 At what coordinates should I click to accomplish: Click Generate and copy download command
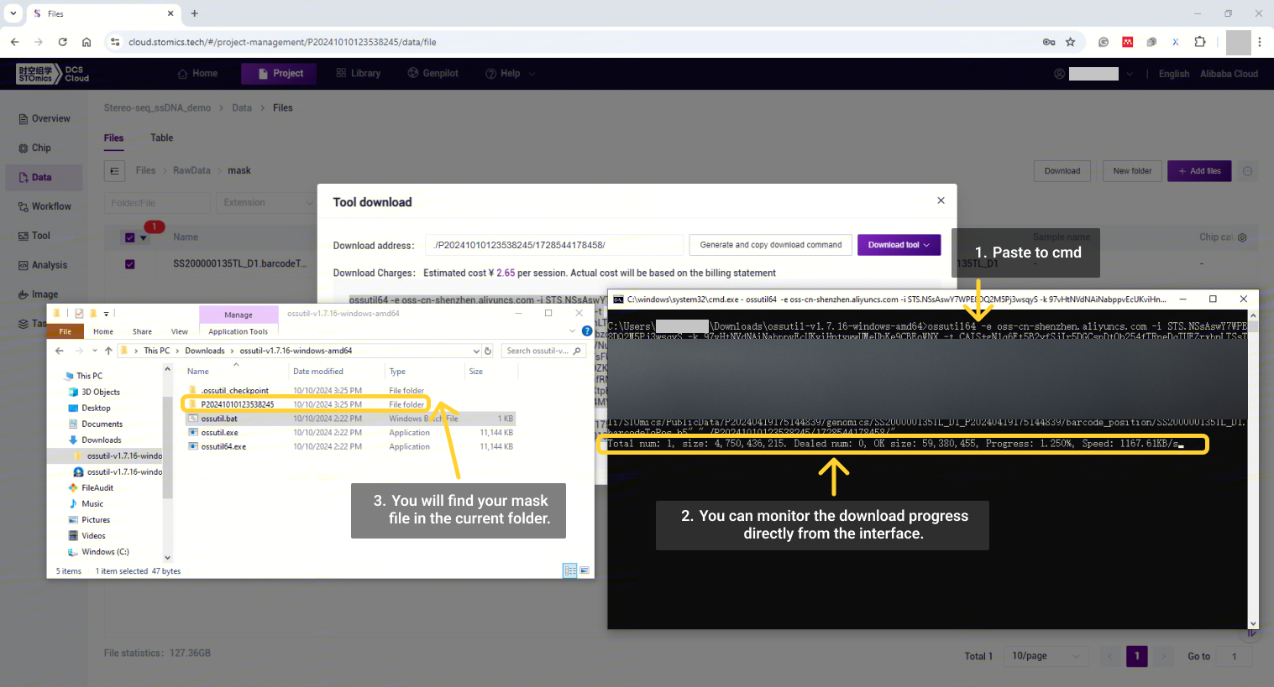point(770,245)
